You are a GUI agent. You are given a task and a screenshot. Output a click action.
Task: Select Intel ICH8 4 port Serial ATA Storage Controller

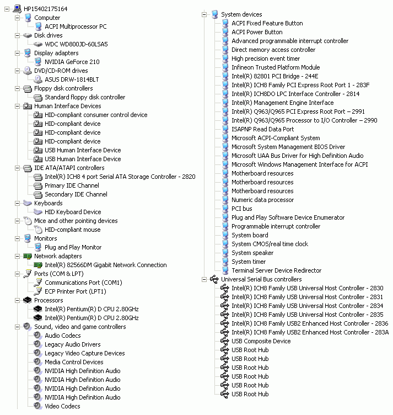click(x=120, y=177)
